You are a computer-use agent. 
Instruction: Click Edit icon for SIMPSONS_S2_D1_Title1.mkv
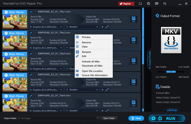coord(133,19)
